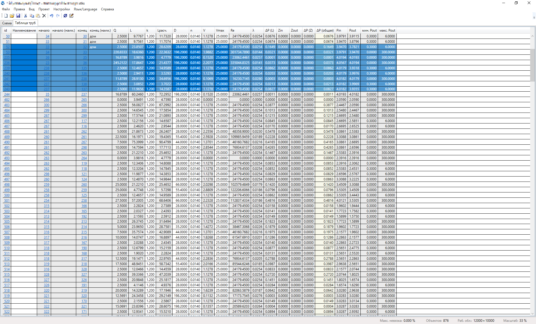Open the Настройки menu
536x324 pixels.
[x=61, y=9]
